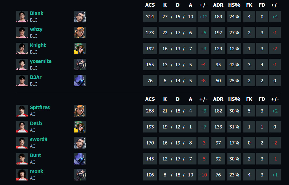Click the Killjoy agent icon beside DeLb
Screen dimensions: 289x185
coord(80,127)
